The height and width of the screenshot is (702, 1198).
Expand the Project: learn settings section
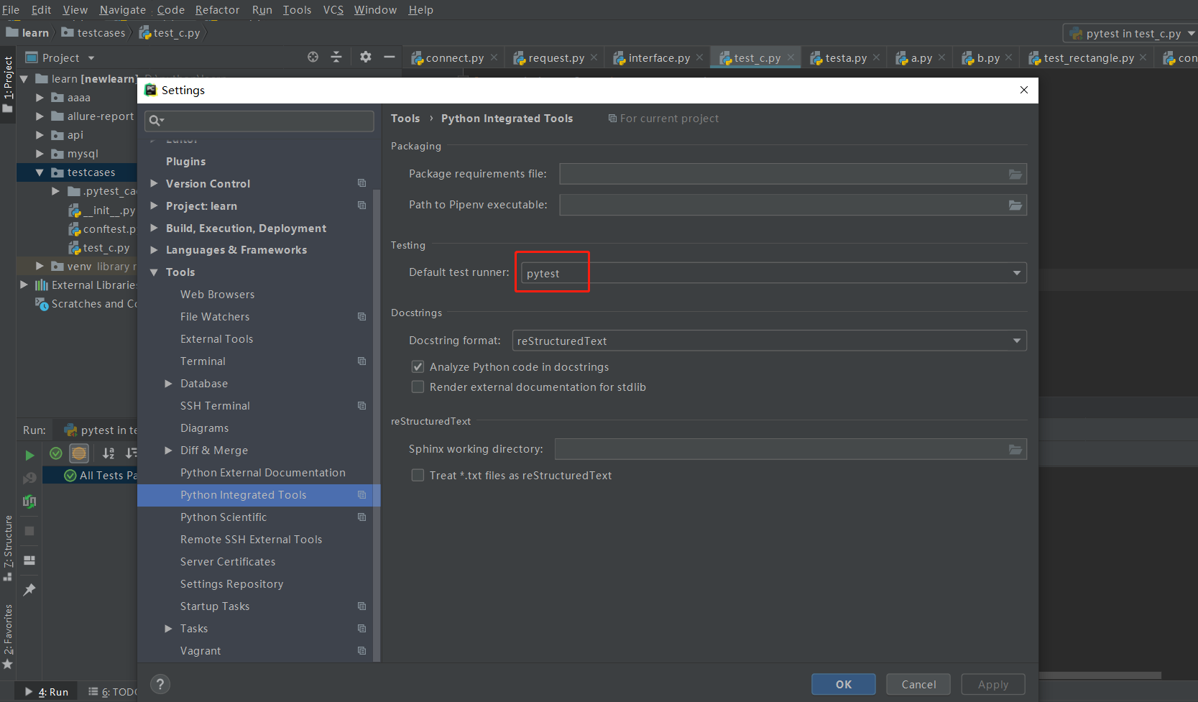point(154,205)
